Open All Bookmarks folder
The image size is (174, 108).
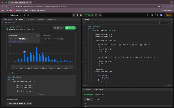(x=167, y=11)
